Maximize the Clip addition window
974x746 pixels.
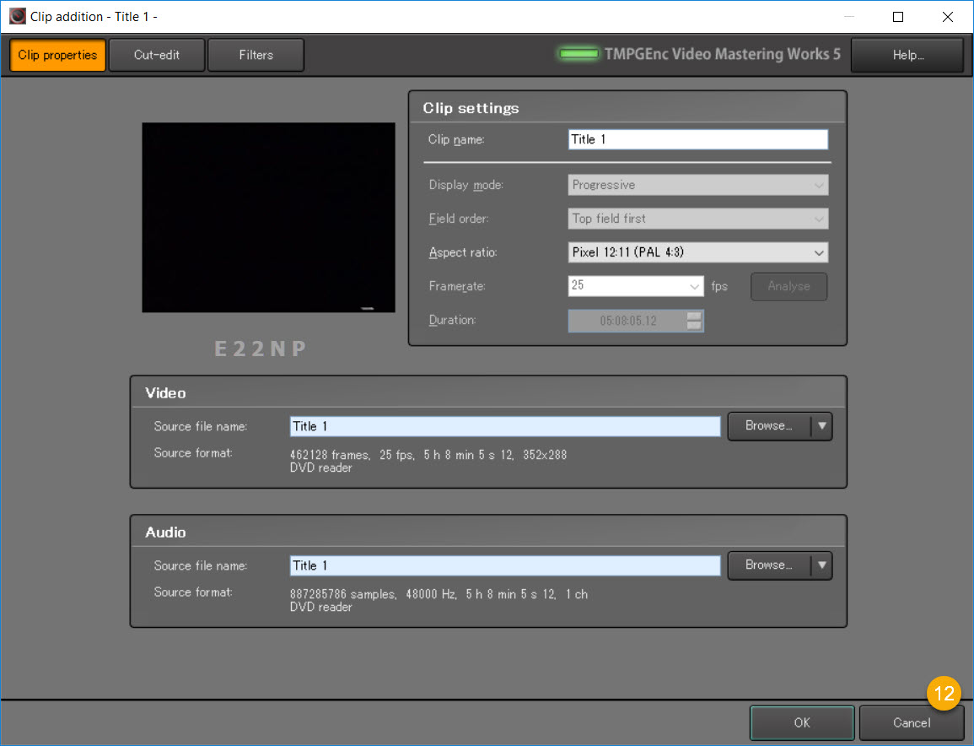(x=897, y=17)
